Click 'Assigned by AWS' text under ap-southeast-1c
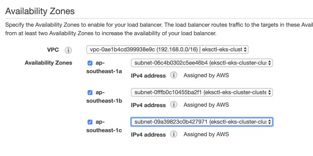The height and width of the screenshot is (156, 313). tap(206, 134)
